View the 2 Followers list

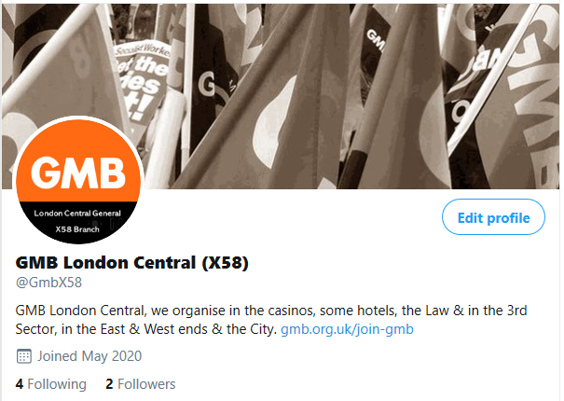tap(140, 384)
